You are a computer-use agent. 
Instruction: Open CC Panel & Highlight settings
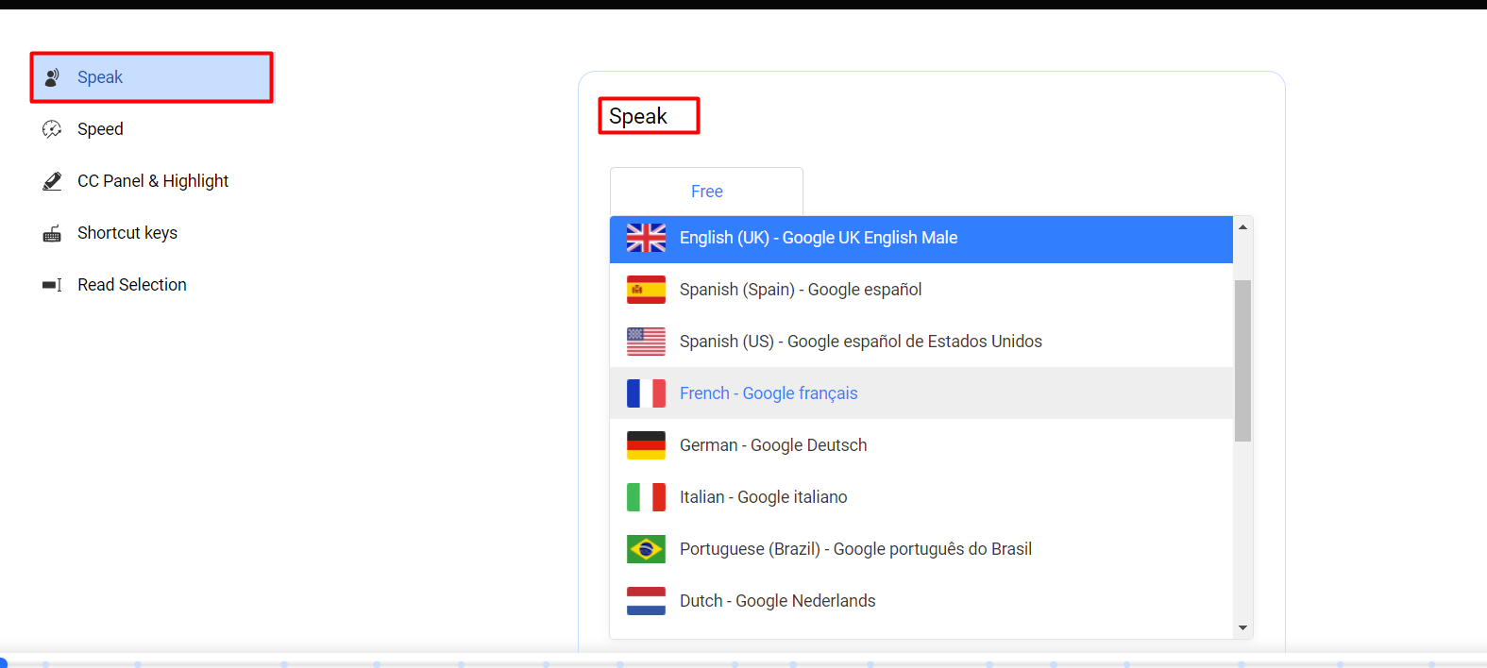[x=151, y=181]
